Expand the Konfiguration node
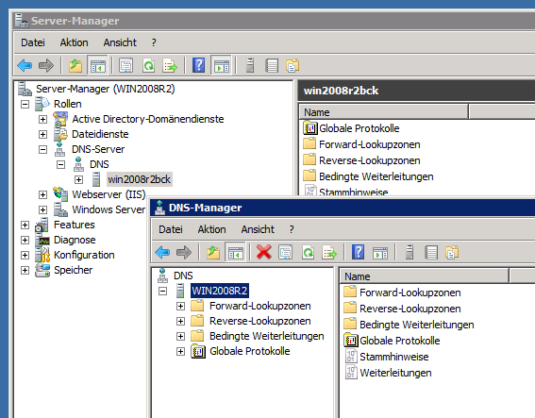Image resolution: width=535 pixels, height=418 pixels. (25, 255)
